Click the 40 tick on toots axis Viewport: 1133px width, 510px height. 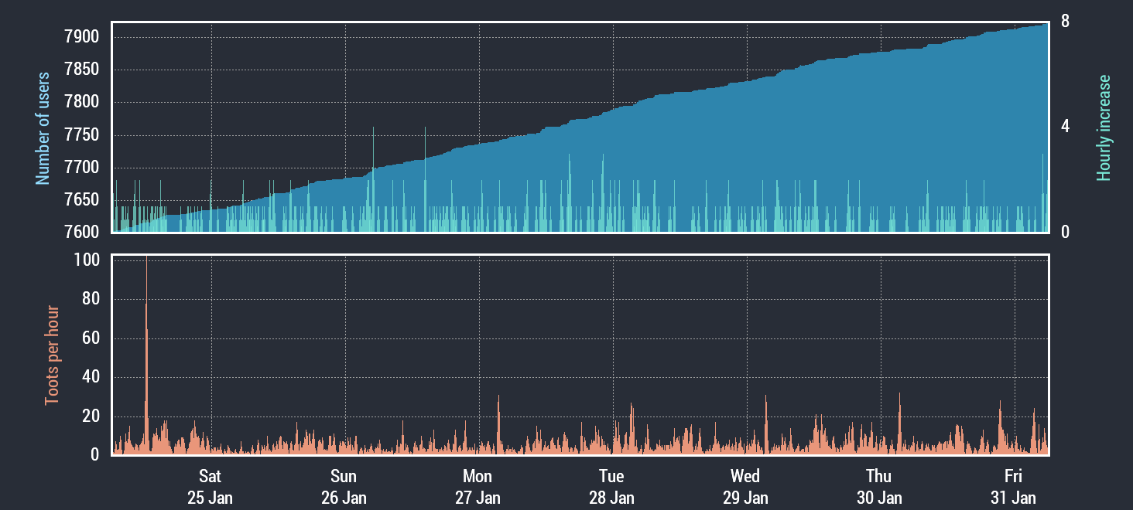point(92,378)
